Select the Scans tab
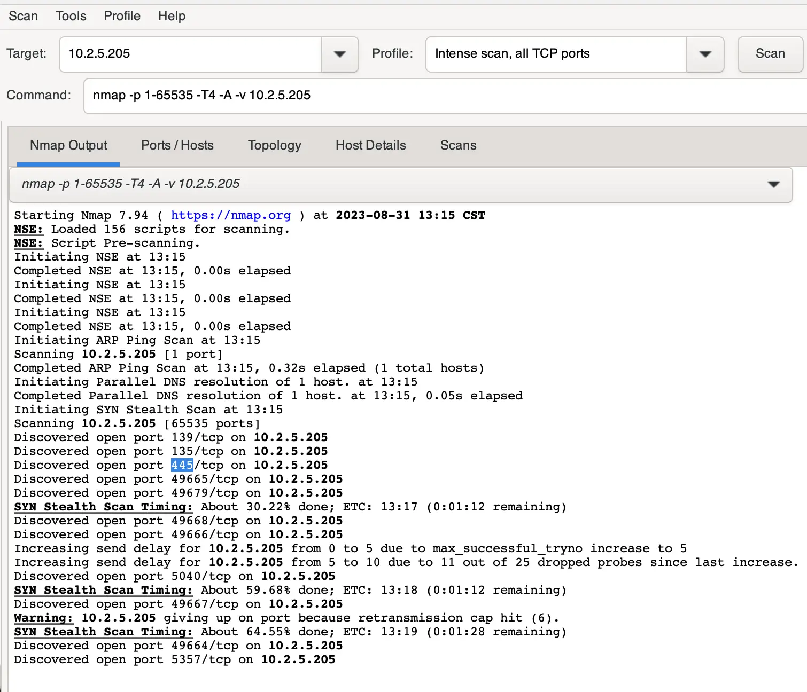Image resolution: width=807 pixels, height=692 pixels. pos(458,145)
